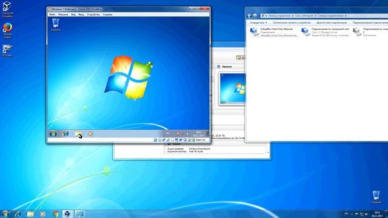Click the guest Windows 7 Start button
The image size is (388, 218).
click(x=53, y=134)
